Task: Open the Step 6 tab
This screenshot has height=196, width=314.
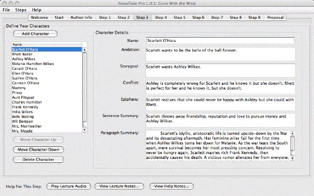Action: (x=198, y=17)
